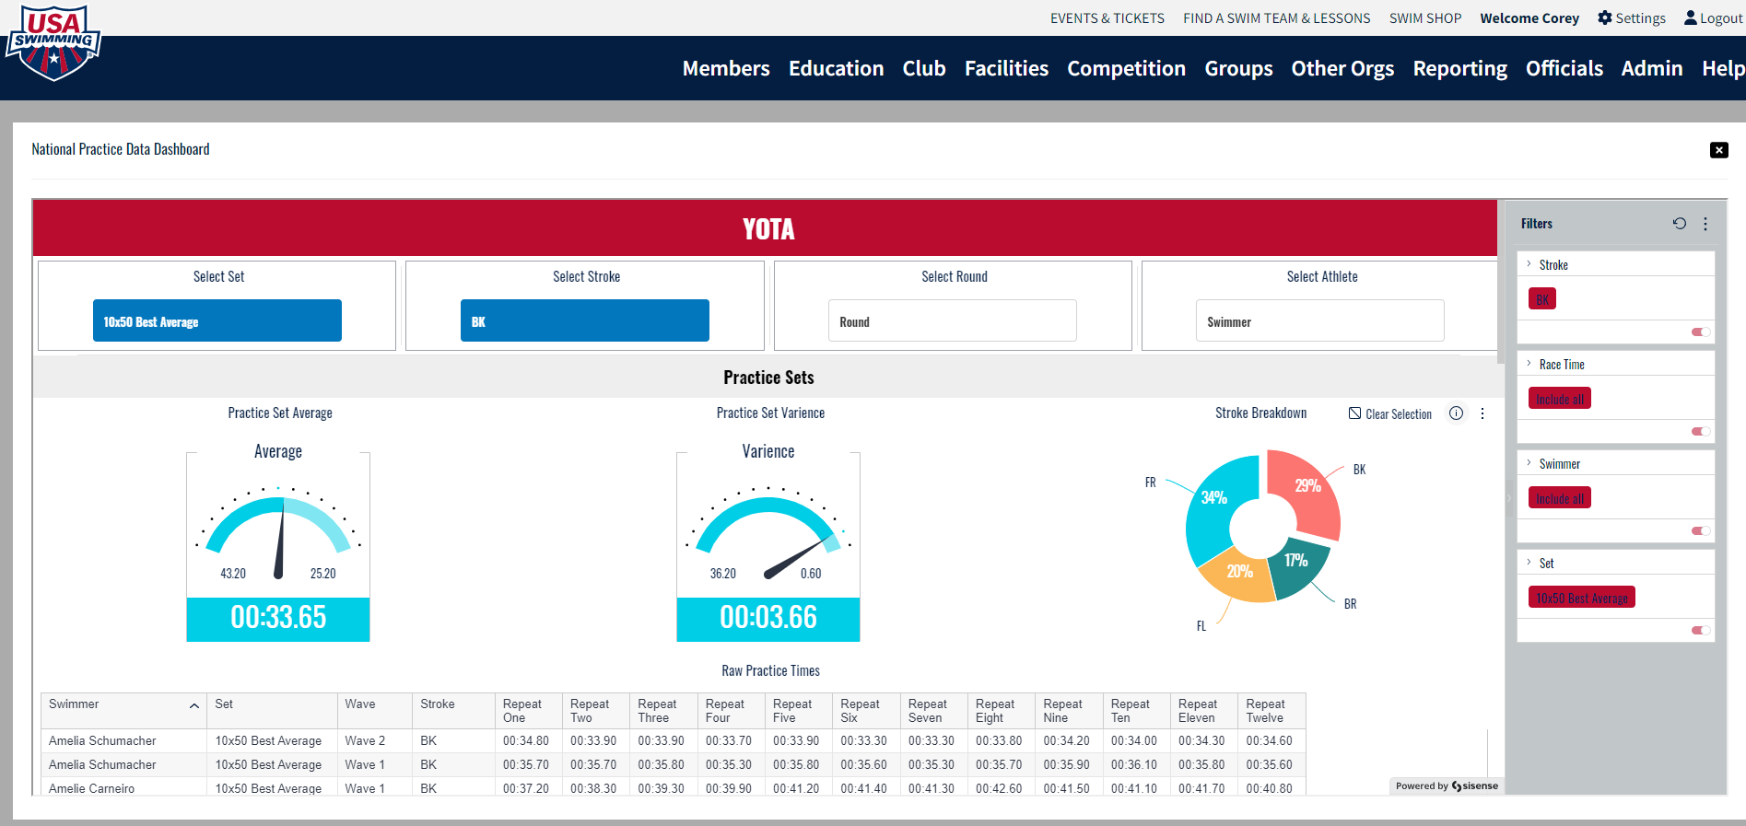Click the Repeat One column header
The image size is (1746, 826).
coord(528,711)
